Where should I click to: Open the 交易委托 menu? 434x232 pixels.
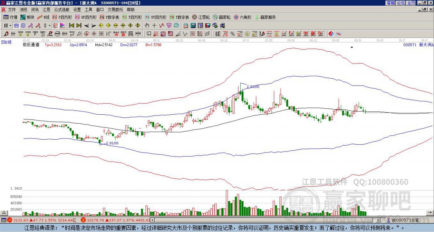tap(115, 10)
